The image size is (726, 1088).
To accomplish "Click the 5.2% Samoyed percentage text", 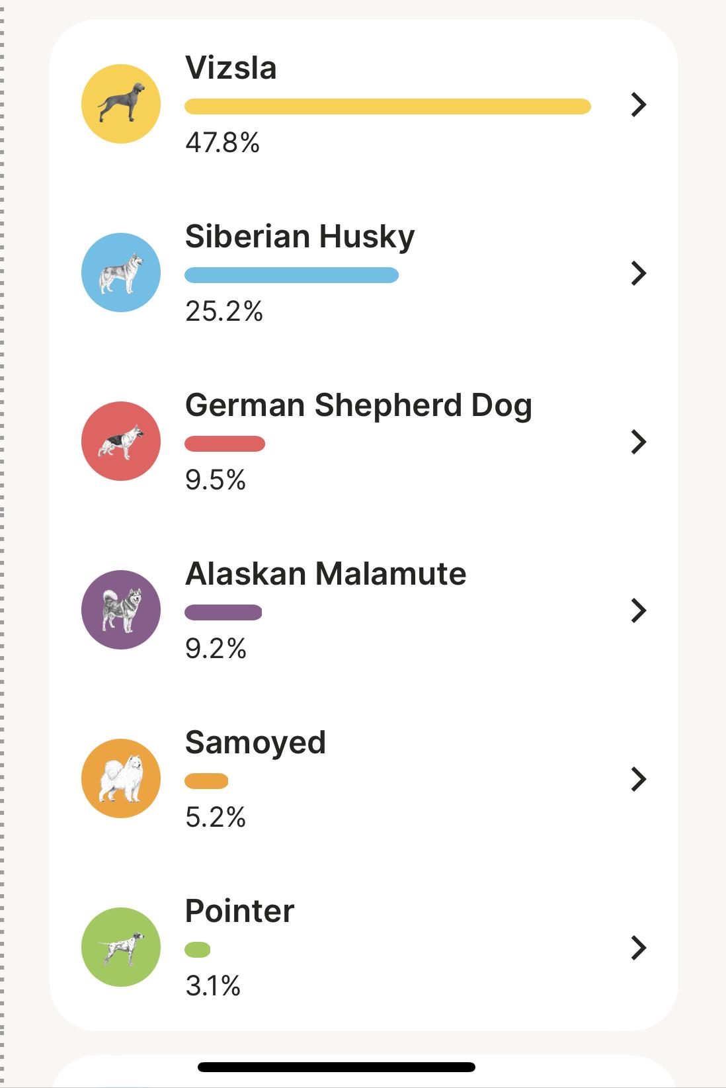I will [x=216, y=817].
